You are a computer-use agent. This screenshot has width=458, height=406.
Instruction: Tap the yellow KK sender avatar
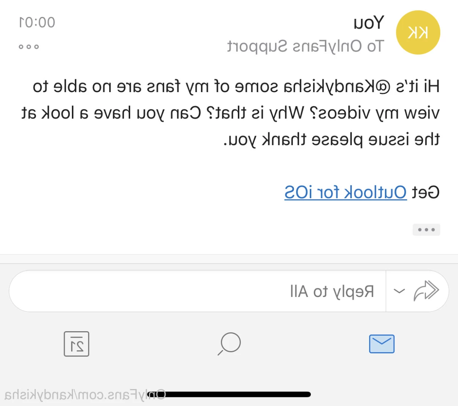(418, 32)
